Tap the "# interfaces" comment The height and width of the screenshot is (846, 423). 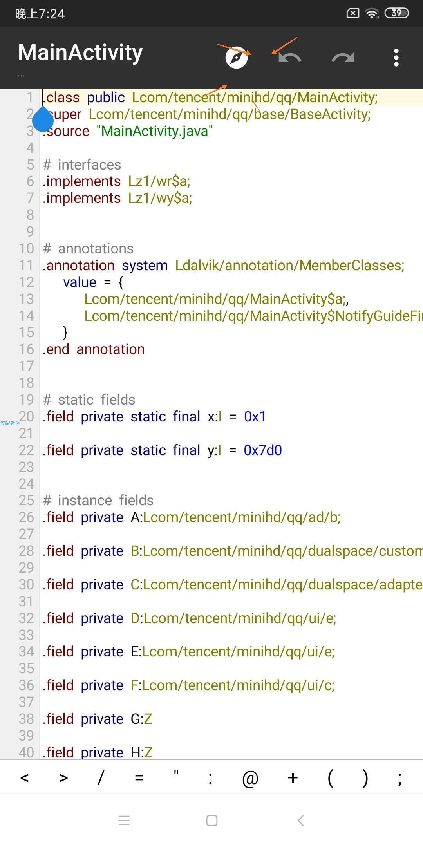tap(82, 164)
